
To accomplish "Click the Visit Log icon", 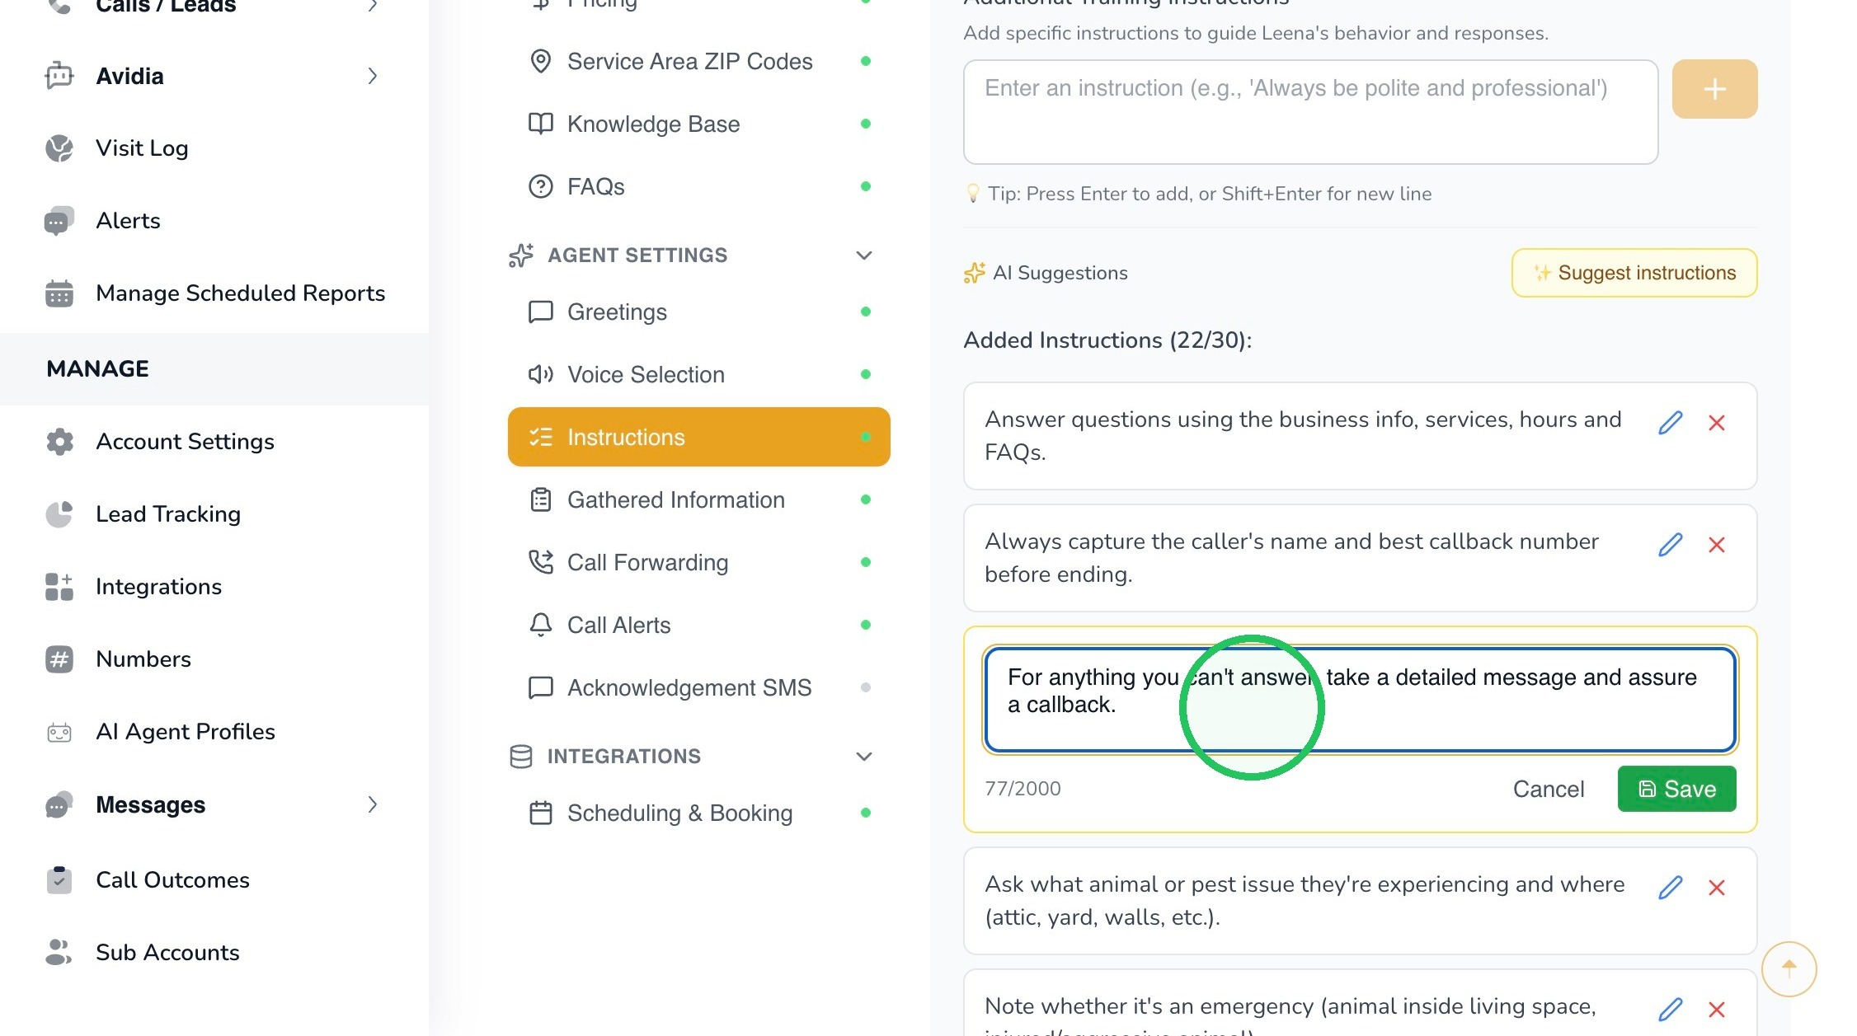I will 59,148.
